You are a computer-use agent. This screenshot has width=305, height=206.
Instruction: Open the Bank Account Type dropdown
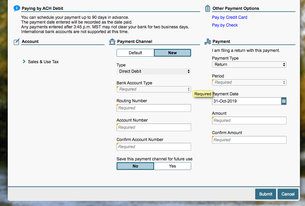click(x=154, y=89)
